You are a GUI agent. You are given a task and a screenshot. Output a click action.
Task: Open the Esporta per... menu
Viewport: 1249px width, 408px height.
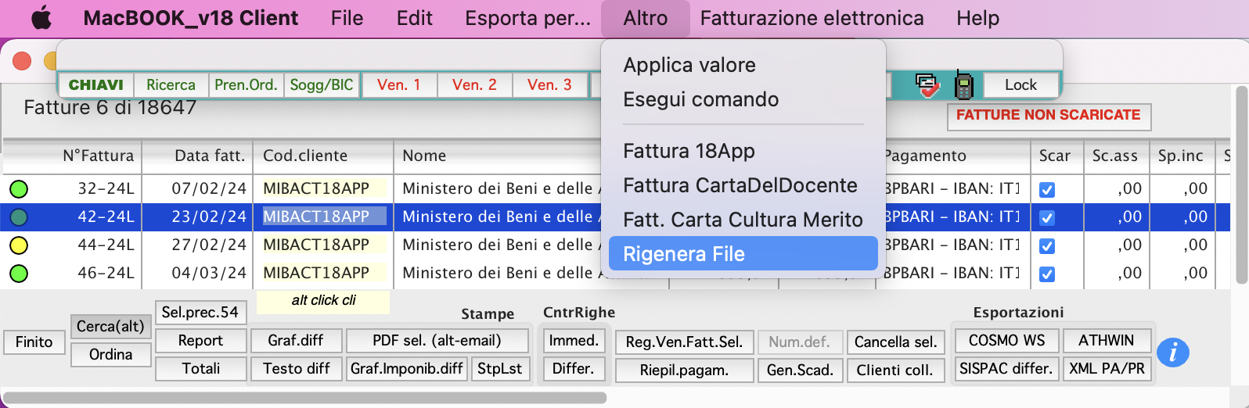(527, 18)
